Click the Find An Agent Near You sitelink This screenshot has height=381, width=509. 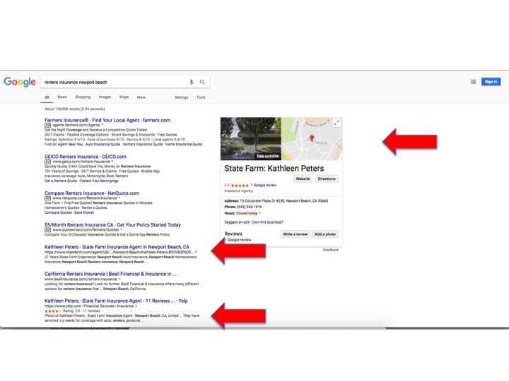64,144
